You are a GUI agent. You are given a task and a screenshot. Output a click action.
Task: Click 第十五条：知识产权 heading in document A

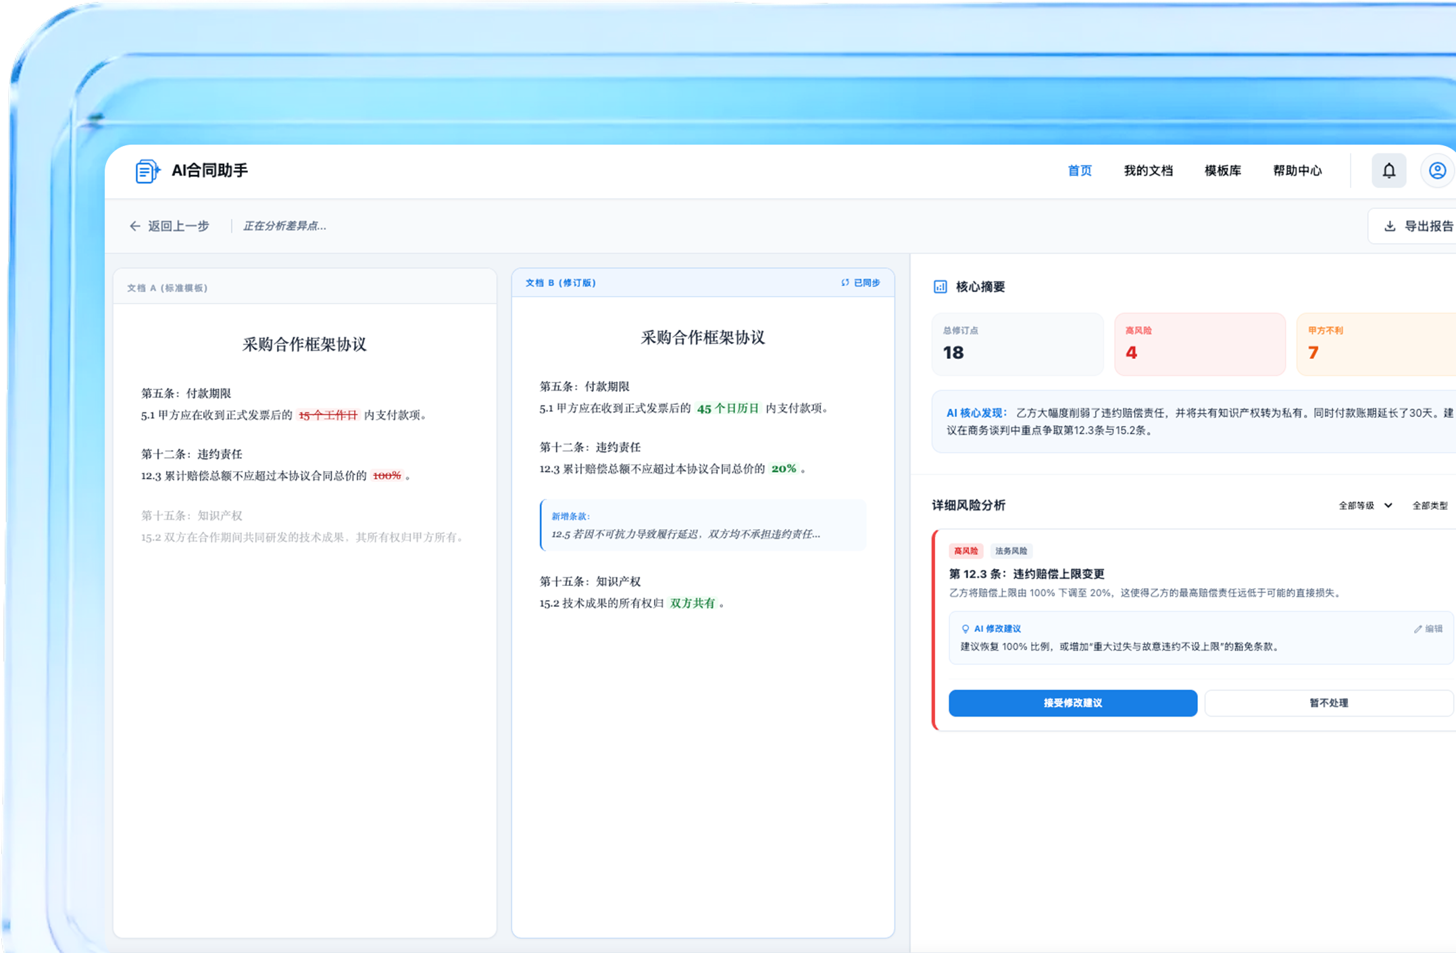click(x=191, y=515)
